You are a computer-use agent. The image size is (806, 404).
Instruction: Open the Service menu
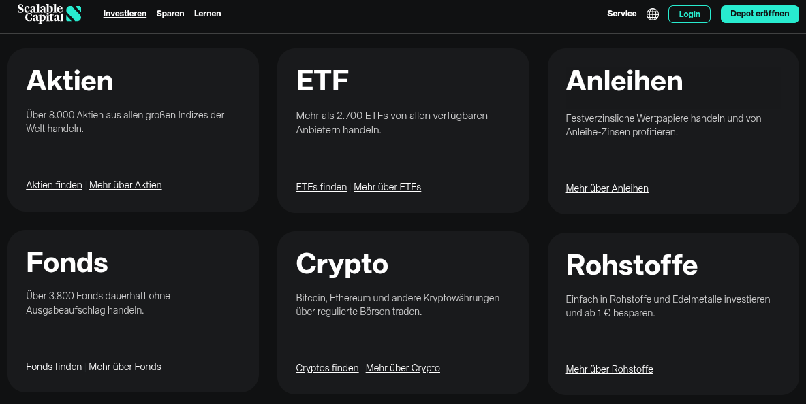(621, 14)
